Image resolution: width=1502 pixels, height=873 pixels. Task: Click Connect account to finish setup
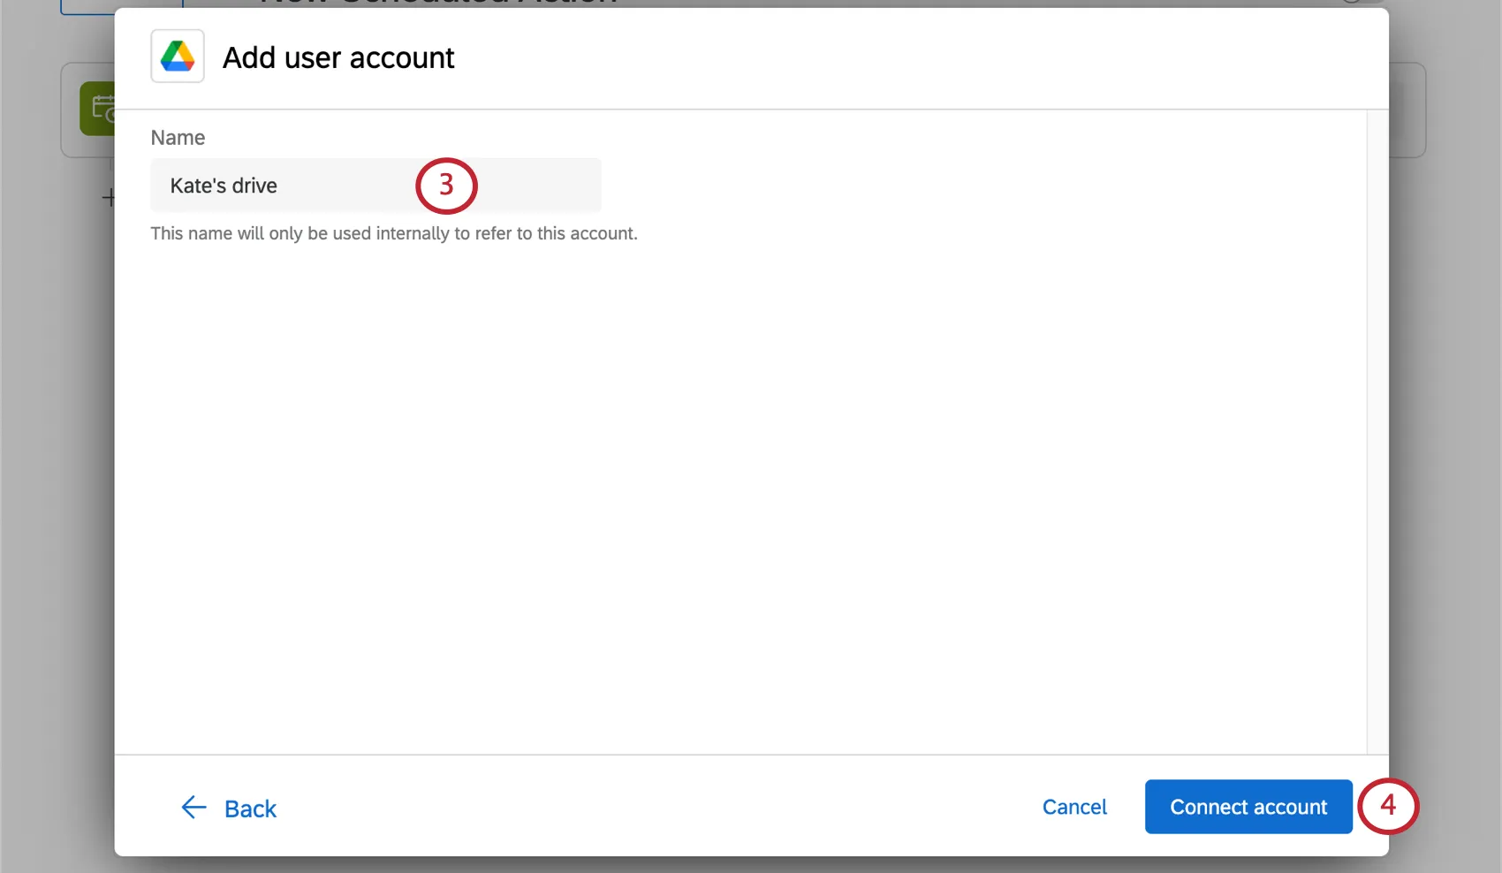pyautogui.click(x=1248, y=807)
